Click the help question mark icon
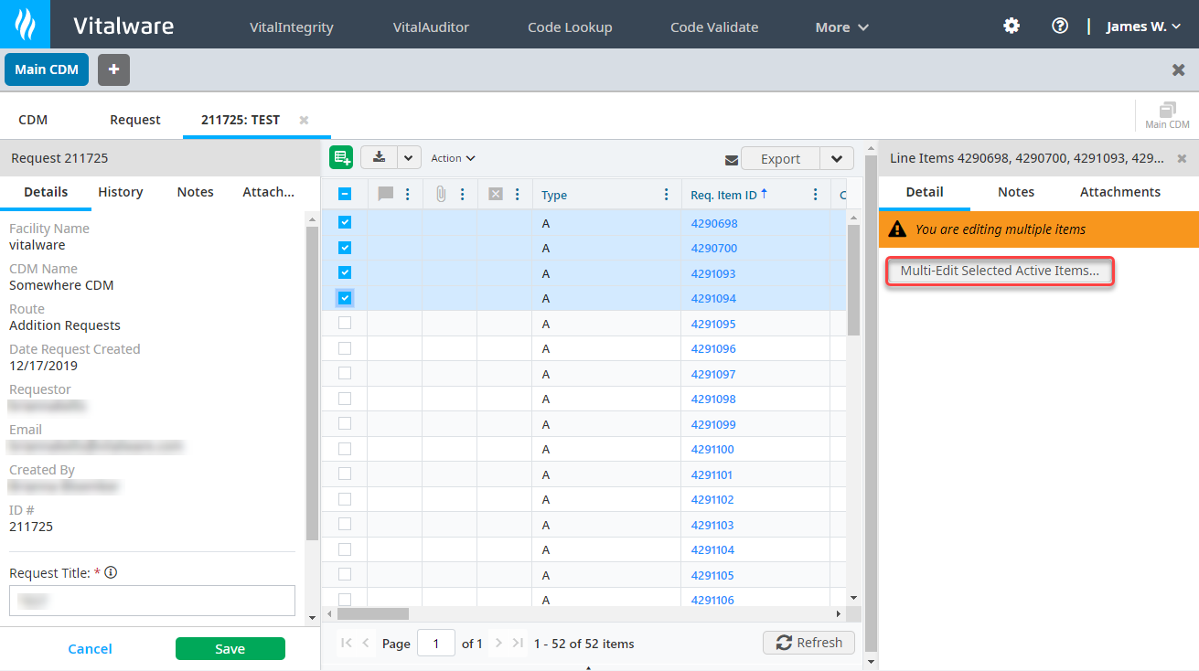Viewport: 1199px width, 671px height. pyautogui.click(x=1060, y=26)
